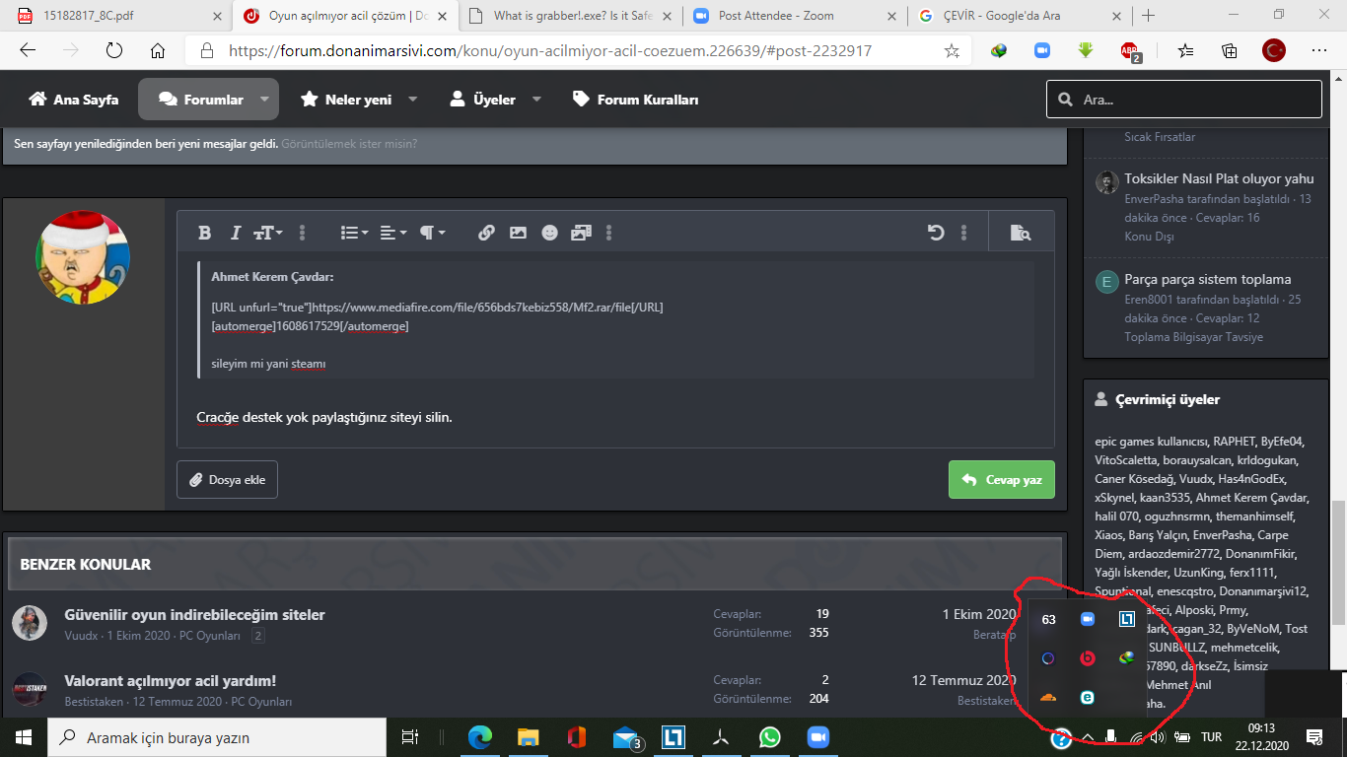This screenshot has width=1347, height=757.
Task: Click the browser refresh icon
Action: [114, 50]
